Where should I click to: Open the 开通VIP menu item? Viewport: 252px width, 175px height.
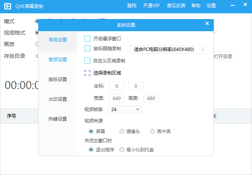152,6
